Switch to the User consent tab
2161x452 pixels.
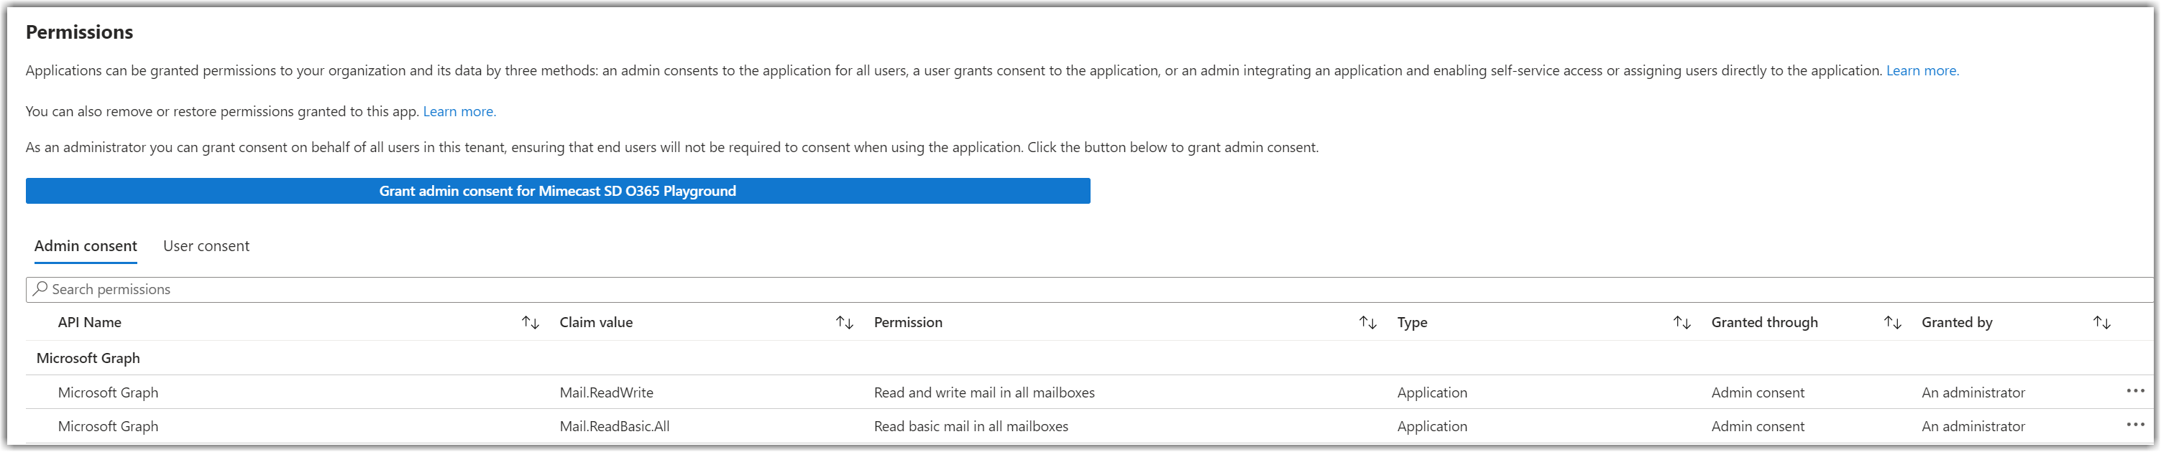[206, 245]
